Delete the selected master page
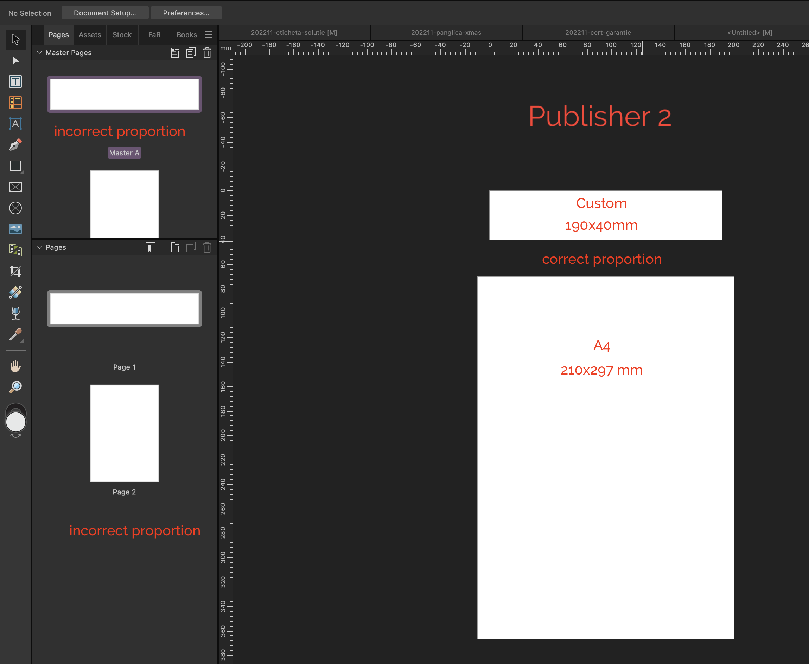 (x=207, y=53)
